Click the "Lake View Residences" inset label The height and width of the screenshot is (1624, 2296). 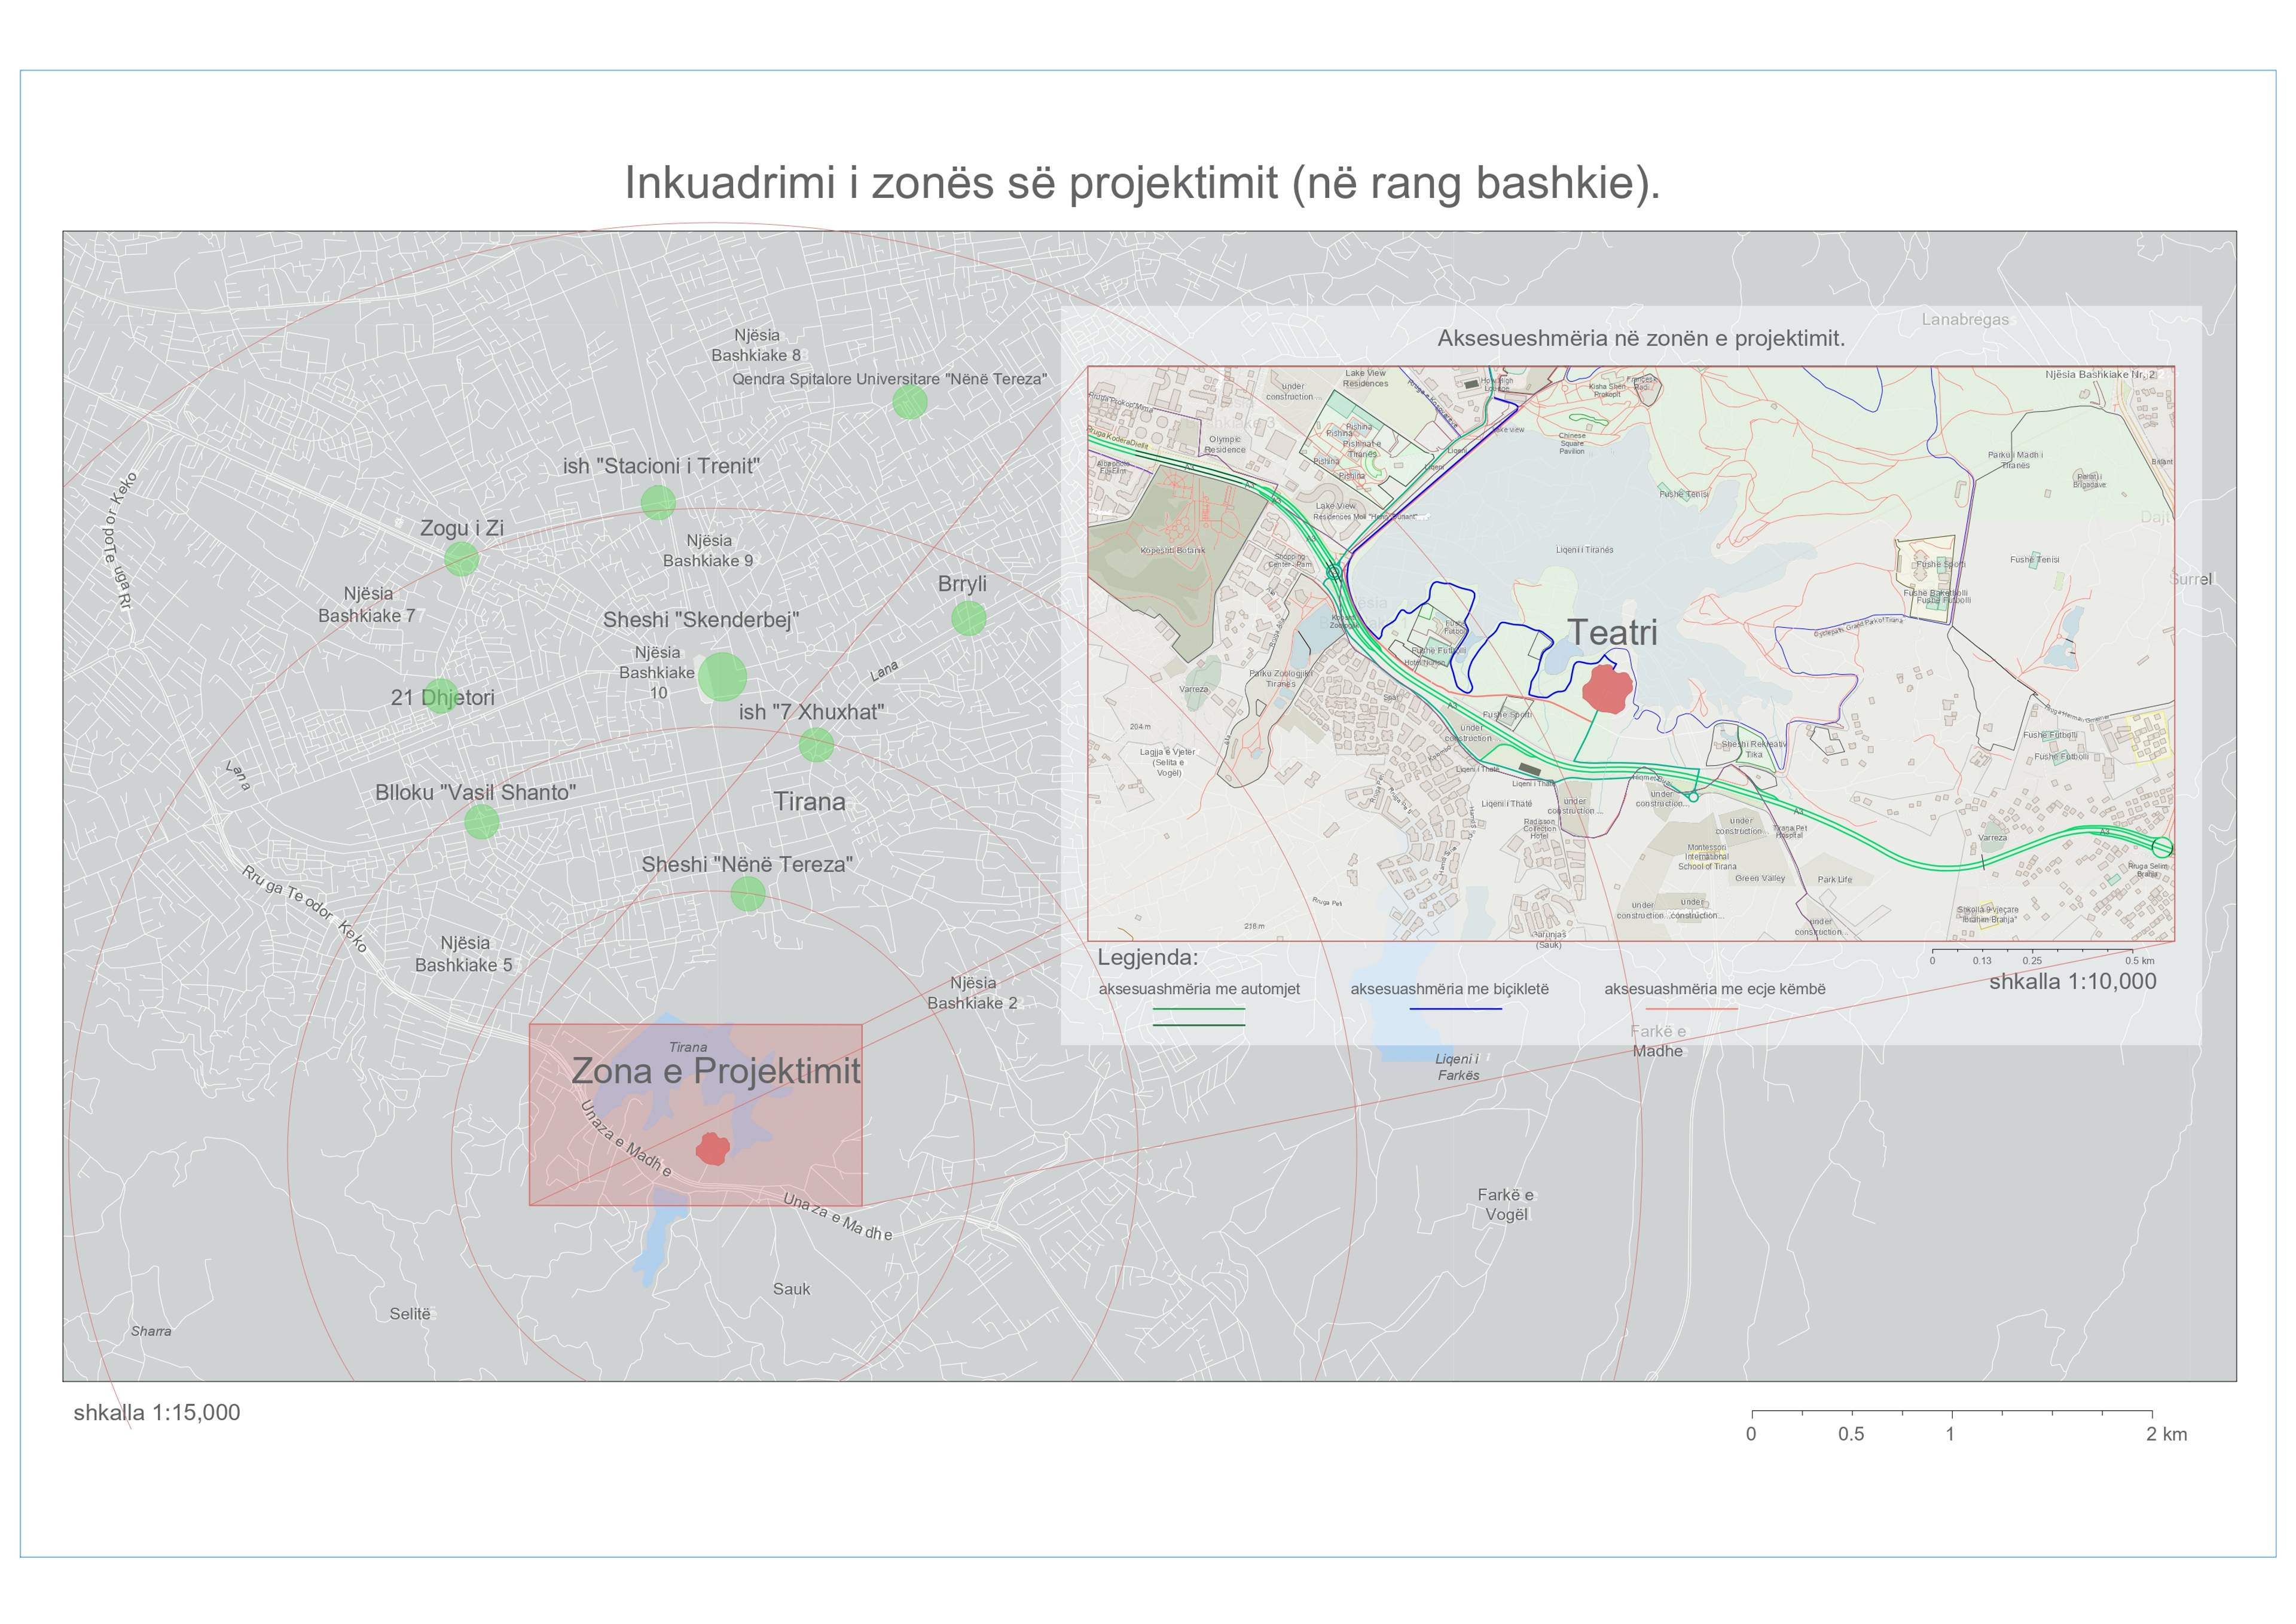(x=1365, y=378)
